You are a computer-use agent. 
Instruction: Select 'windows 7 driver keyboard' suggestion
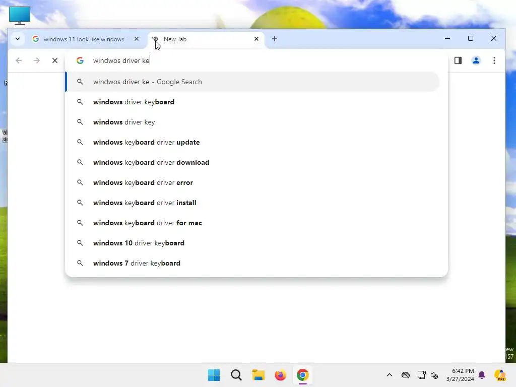[x=252, y=263]
